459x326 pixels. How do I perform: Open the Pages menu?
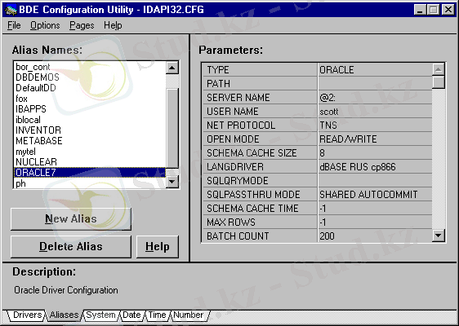pyautogui.click(x=82, y=25)
